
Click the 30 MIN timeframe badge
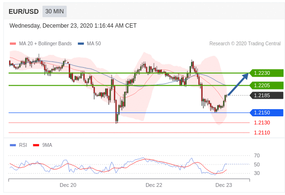click(x=54, y=11)
